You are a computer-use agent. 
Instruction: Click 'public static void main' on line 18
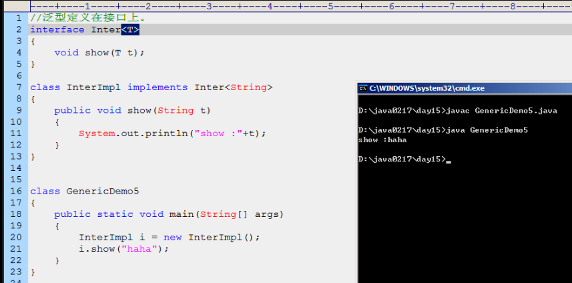123,214
